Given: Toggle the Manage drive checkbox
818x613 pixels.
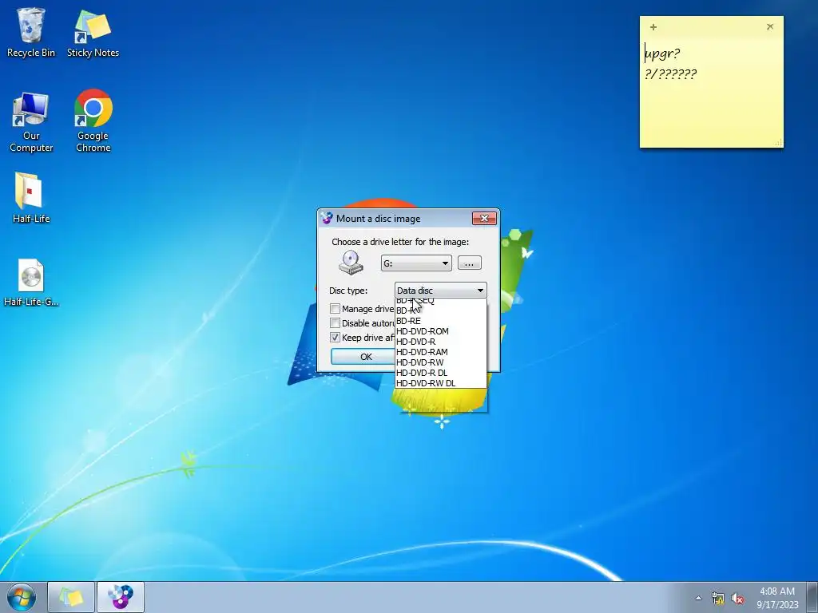Looking at the screenshot, I should [336, 309].
